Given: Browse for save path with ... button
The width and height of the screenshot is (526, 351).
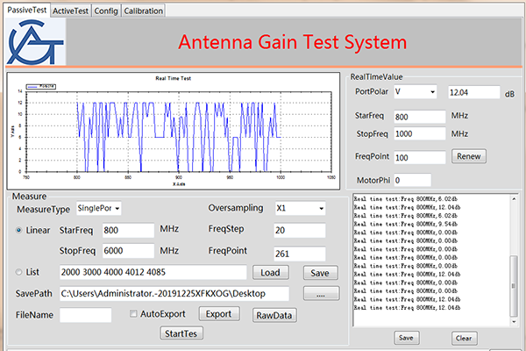Looking at the screenshot, I should click(321, 293).
